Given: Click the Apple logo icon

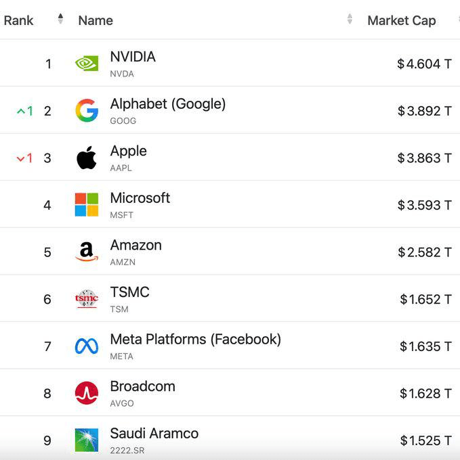Looking at the screenshot, I should (x=87, y=158).
